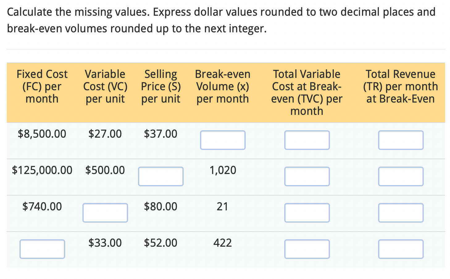Image resolution: width=450 pixels, height=279 pixels.
Task: Select the TVC input next to volume 1,020
Action: (307, 176)
